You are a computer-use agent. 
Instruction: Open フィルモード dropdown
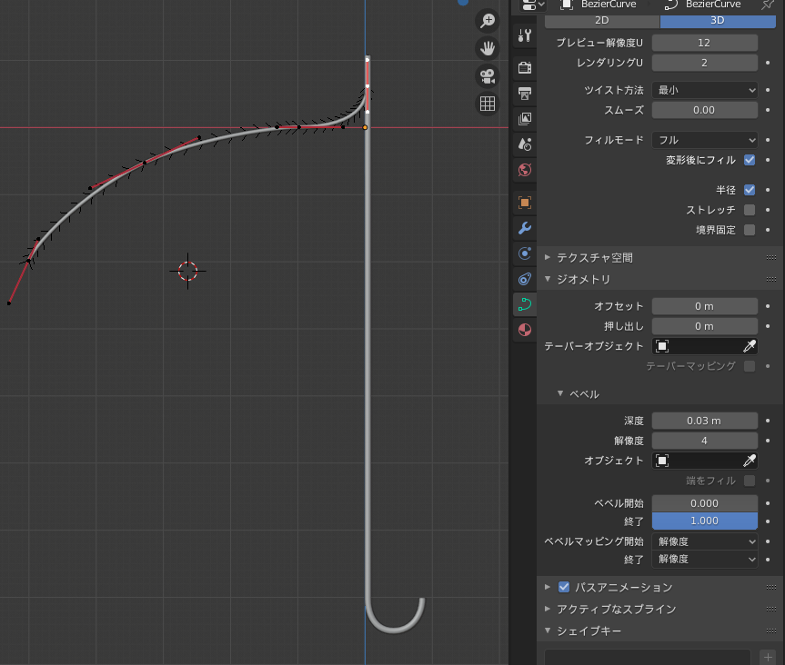coord(704,140)
